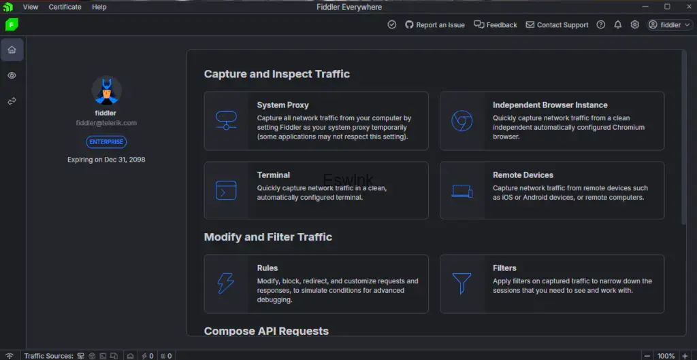This screenshot has height=360, width=697.
Task: Click the Contact Support link
Action: click(x=556, y=24)
